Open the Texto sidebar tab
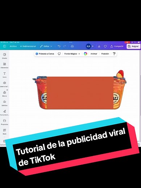The height and width of the screenshot is (188, 141). [x=4, y=75]
